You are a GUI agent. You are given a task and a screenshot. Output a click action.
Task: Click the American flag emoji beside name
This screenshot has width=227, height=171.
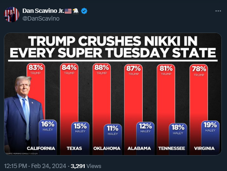click(x=68, y=11)
